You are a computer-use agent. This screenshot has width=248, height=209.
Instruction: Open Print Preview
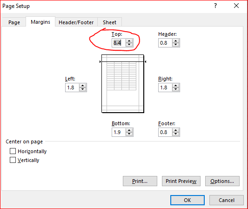(x=181, y=181)
